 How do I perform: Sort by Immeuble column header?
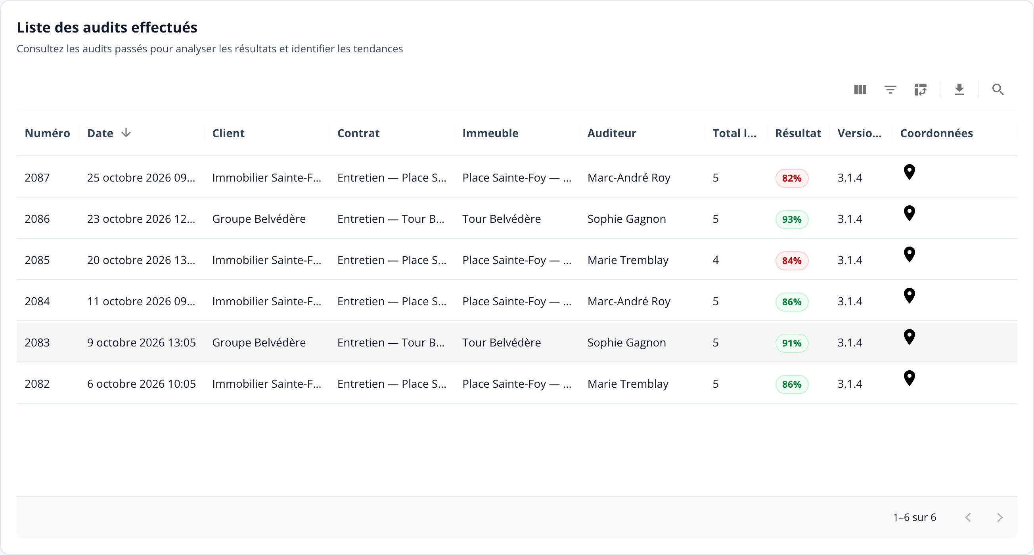490,133
